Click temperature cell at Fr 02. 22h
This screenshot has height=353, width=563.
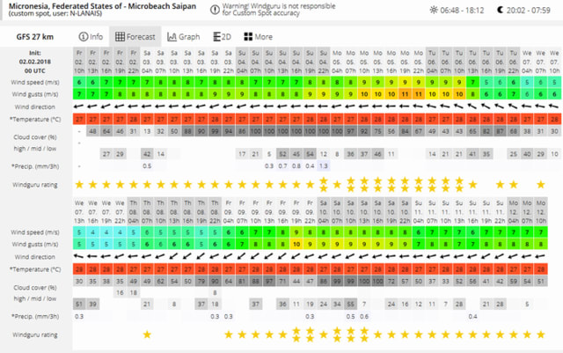[x=133, y=119]
